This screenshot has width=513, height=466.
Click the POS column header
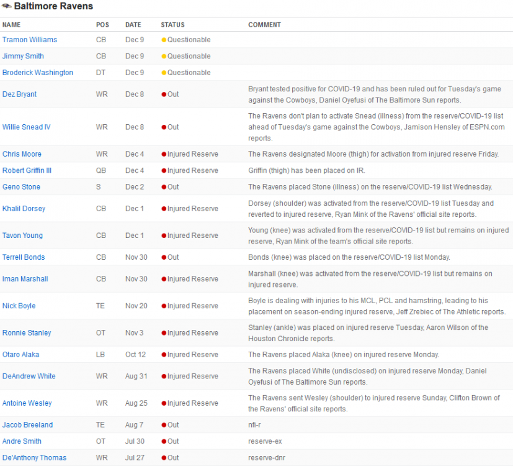[x=102, y=25]
